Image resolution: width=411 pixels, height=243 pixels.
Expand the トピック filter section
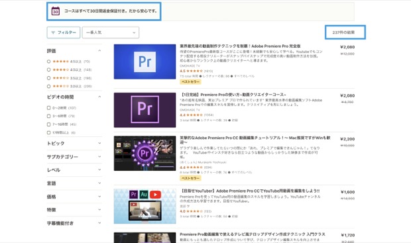74,143
